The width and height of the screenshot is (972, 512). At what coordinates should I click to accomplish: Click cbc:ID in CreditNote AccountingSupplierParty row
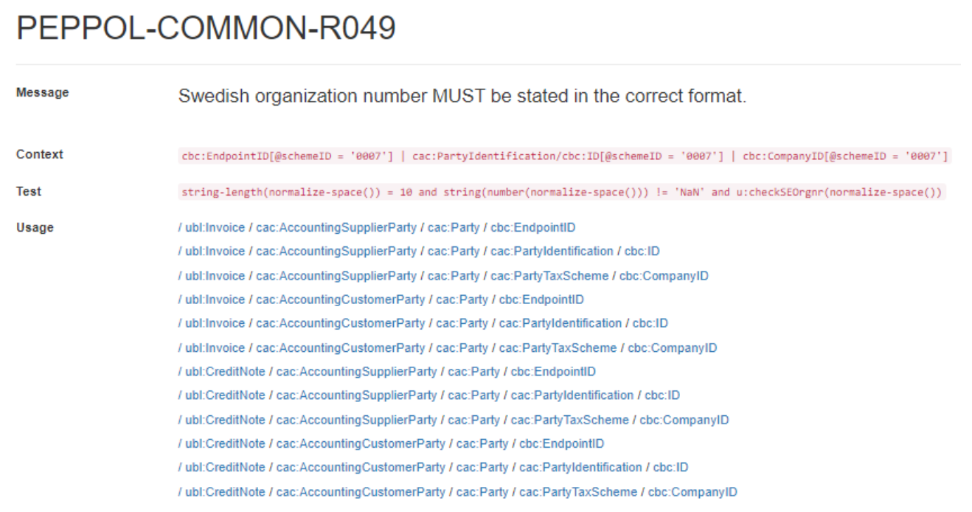click(662, 395)
